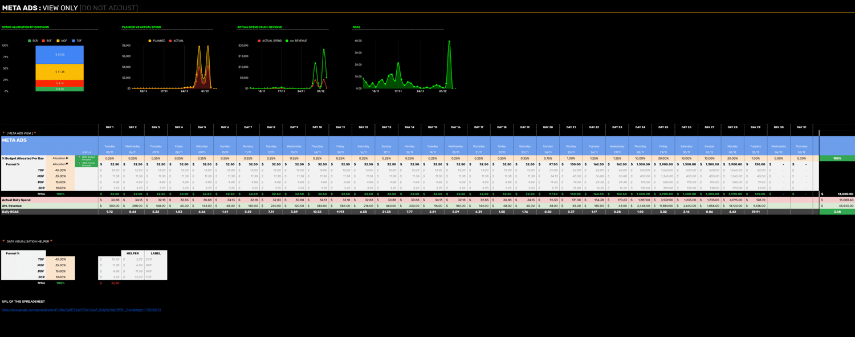Open the spreadsheet URL link
Screen dimensions: 855x337
[82, 310]
